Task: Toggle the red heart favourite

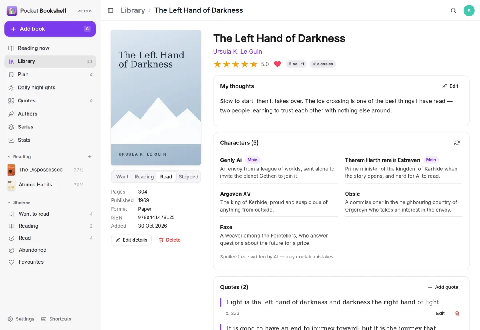Action: point(277,64)
